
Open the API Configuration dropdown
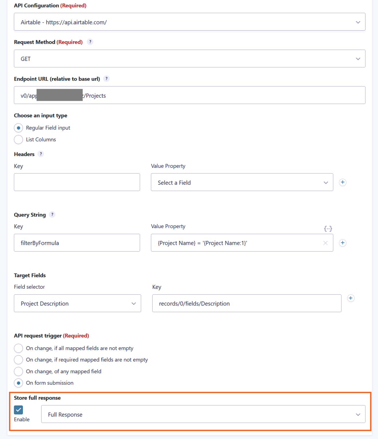click(358, 22)
